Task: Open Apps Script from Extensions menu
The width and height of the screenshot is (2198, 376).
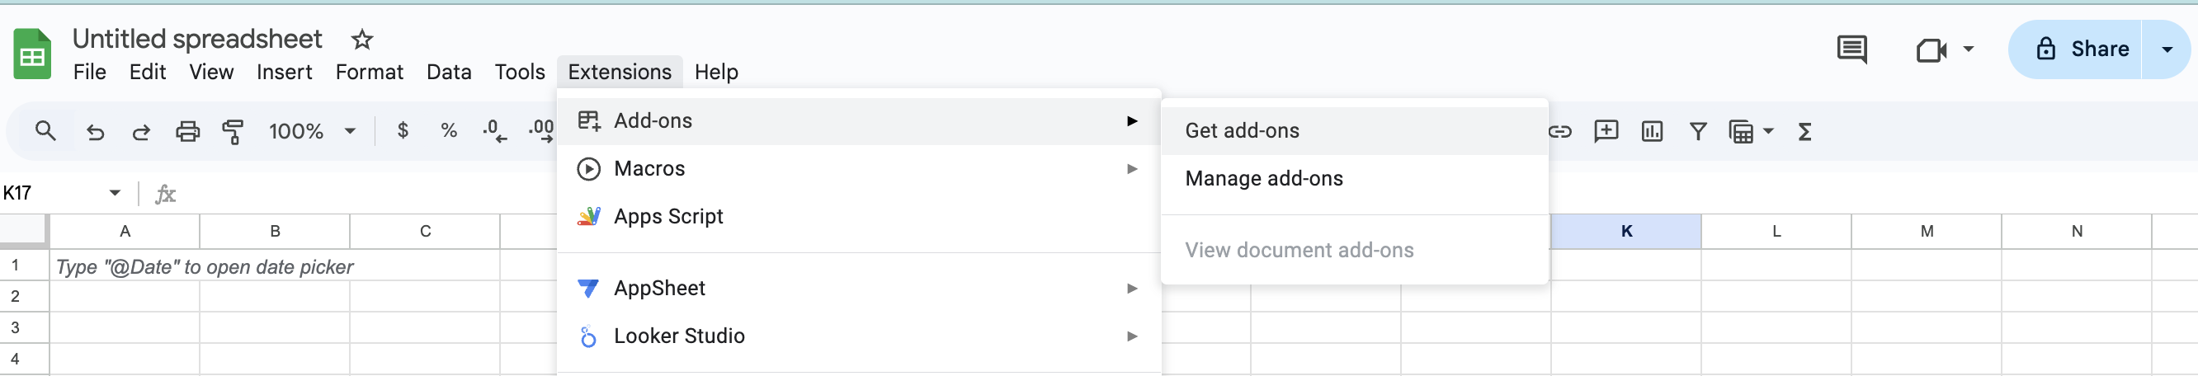Action: (668, 217)
